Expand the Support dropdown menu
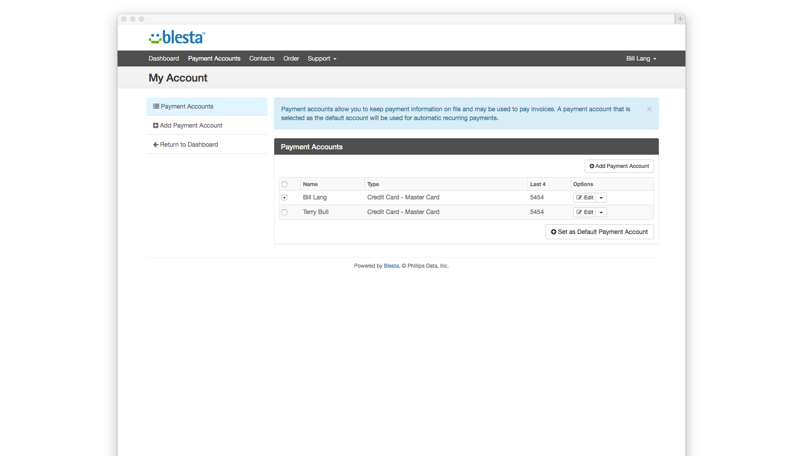This screenshot has width=803, height=456. (322, 59)
